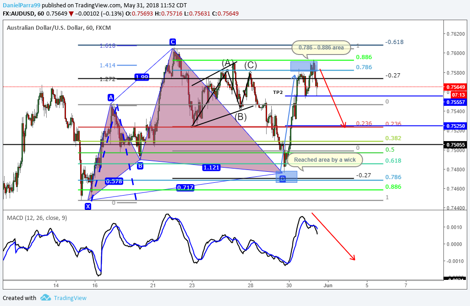Click the 1.414 extension label
This screenshot has height=306, width=470.
click(107, 65)
